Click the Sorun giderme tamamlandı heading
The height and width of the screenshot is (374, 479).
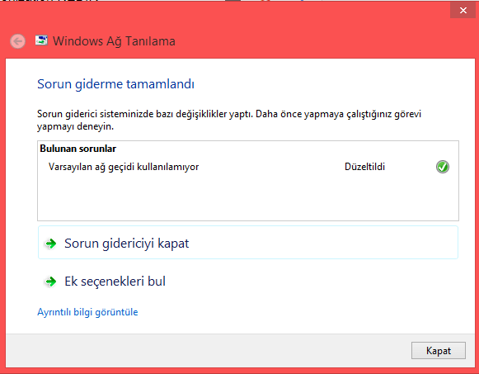click(115, 84)
